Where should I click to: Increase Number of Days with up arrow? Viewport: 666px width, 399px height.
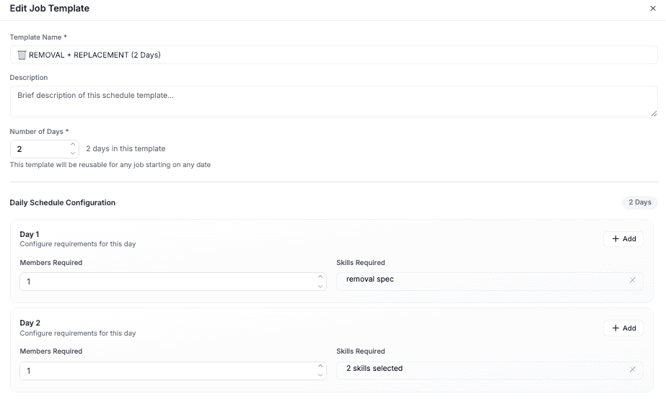tap(73, 145)
